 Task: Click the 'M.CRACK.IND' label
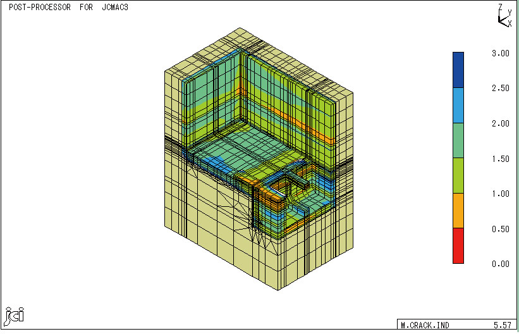[x=425, y=325]
